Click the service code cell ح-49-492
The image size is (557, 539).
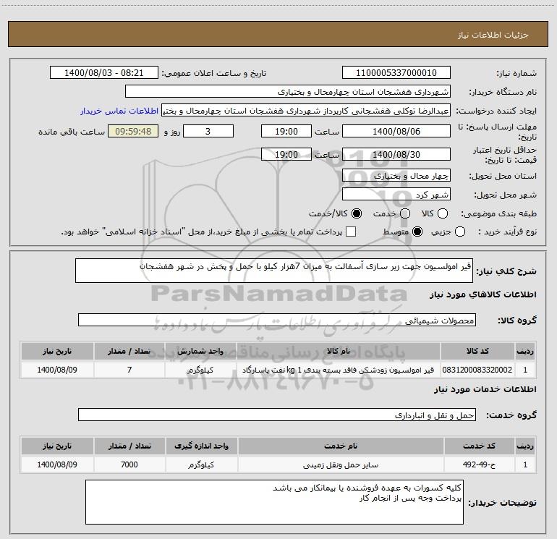click(x=479, y=464)
